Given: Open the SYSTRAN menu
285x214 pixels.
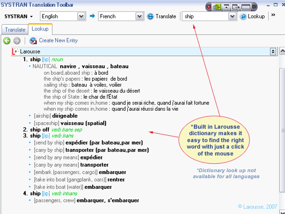Looking at the screenshot, I should tap(19, 17).
